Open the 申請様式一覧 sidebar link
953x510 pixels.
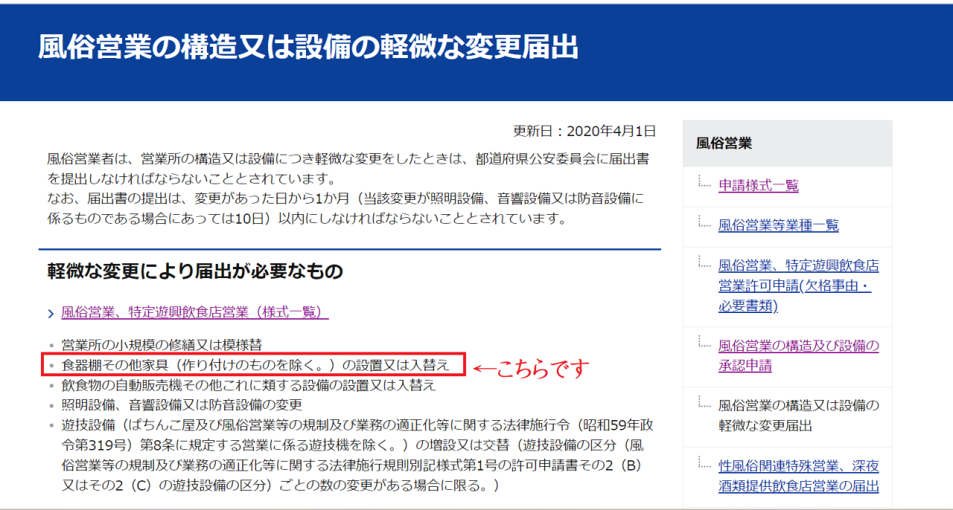click(x=758, y=186)
